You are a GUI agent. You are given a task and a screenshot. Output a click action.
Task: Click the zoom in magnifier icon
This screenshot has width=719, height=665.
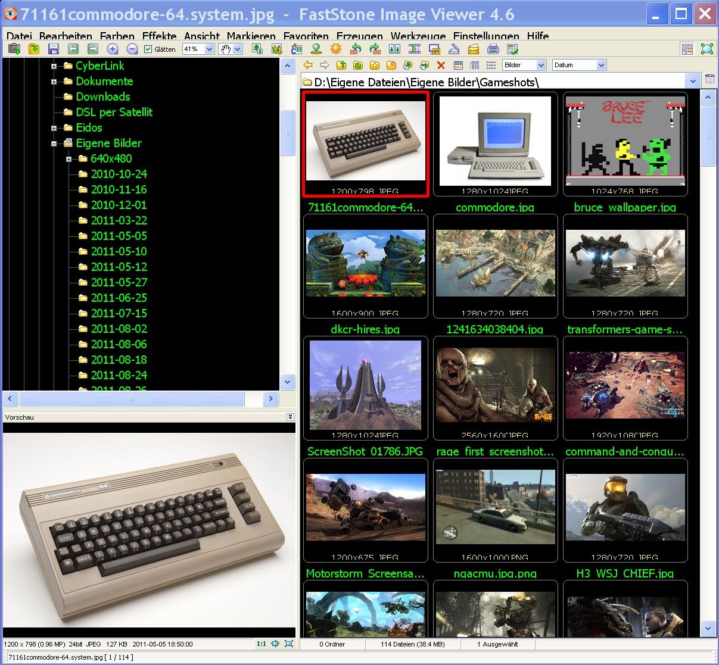[113, 49]
